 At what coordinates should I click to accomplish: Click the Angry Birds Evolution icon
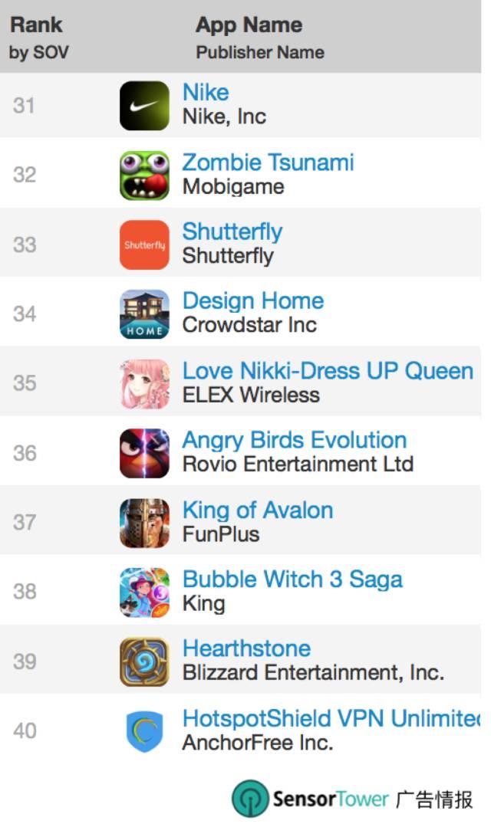pos(144,453)
